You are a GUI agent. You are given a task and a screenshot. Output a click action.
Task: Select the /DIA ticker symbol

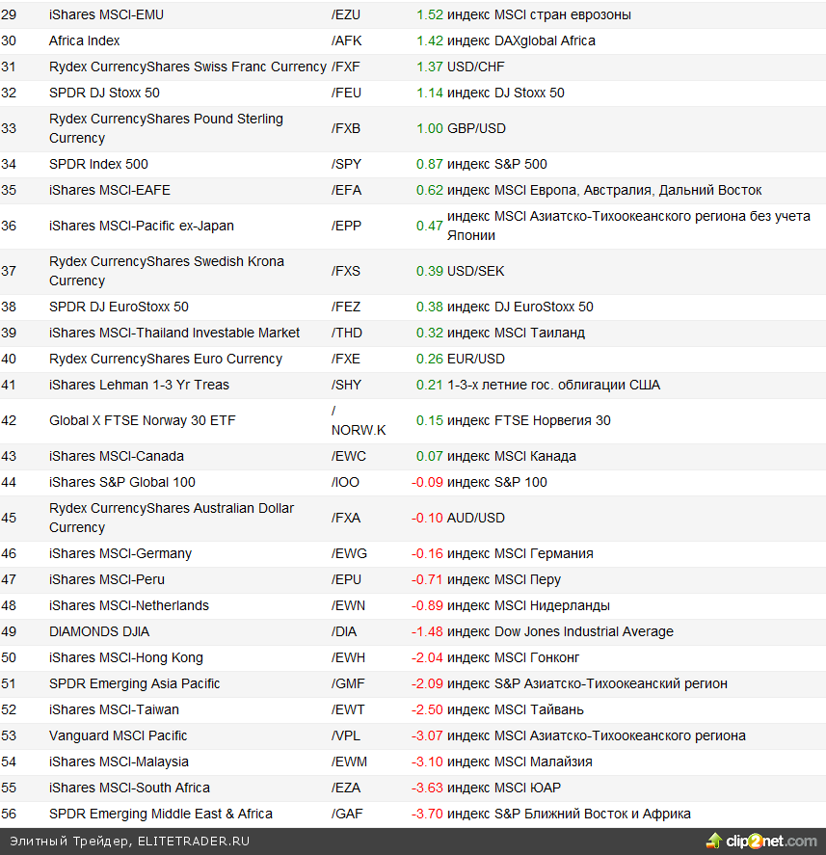[344, 631]
